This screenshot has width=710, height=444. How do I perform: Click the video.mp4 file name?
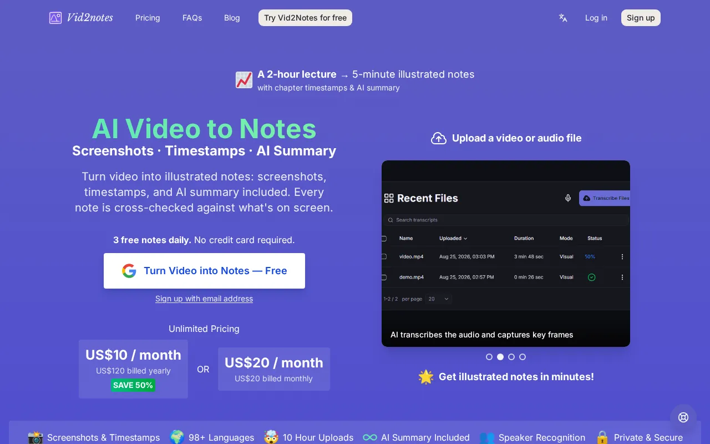[x=412, y=257]
